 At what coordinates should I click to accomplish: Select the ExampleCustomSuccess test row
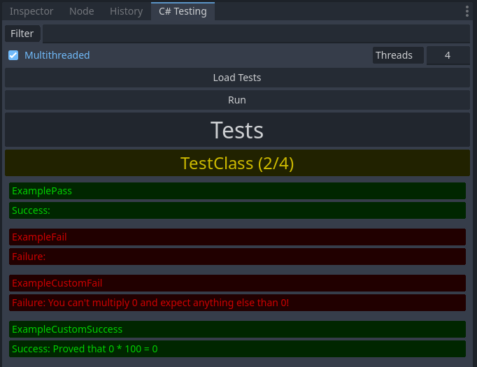click(237, 329)
